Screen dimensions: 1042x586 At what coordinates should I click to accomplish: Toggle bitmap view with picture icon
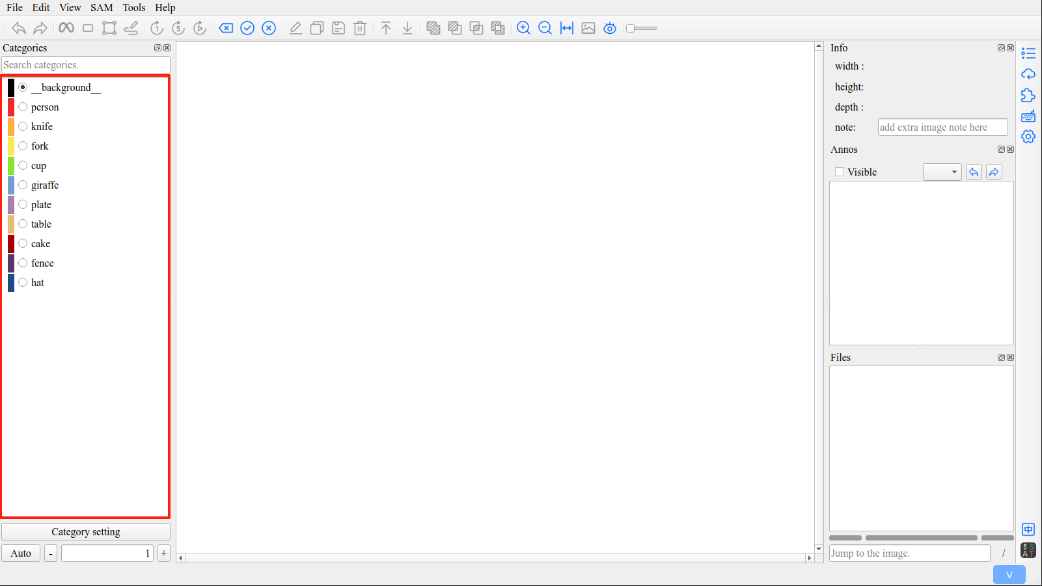click(588, 28)
